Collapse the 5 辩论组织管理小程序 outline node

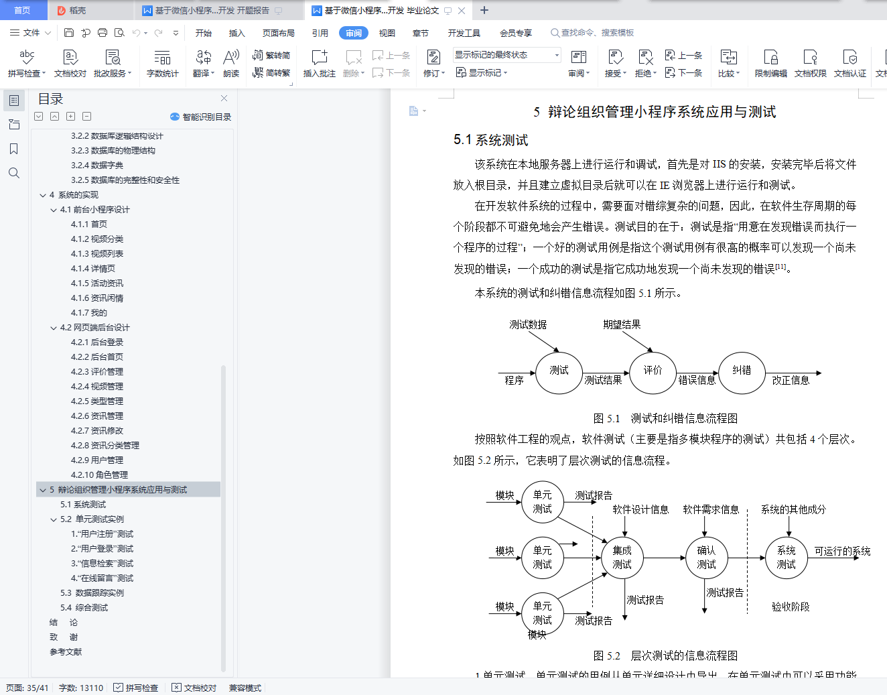click(42, 490)
